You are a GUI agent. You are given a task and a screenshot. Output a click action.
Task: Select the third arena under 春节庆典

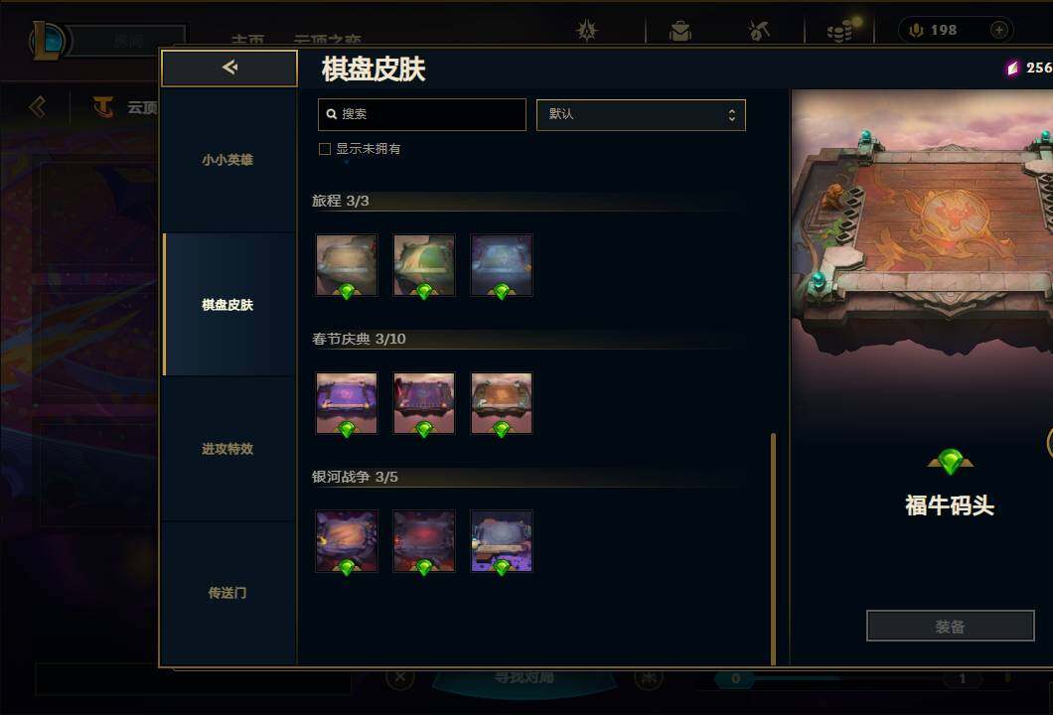[502, 403]
